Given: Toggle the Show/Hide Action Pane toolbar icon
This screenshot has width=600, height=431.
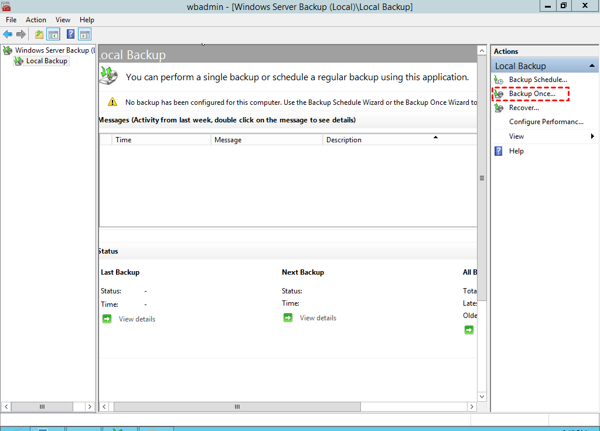Looking at the screenshot, I should [85, 35].
